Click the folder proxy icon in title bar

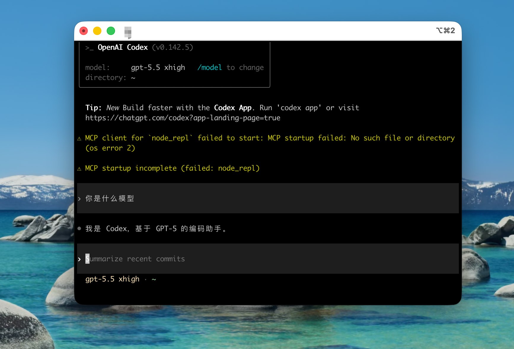click(128, 33)
